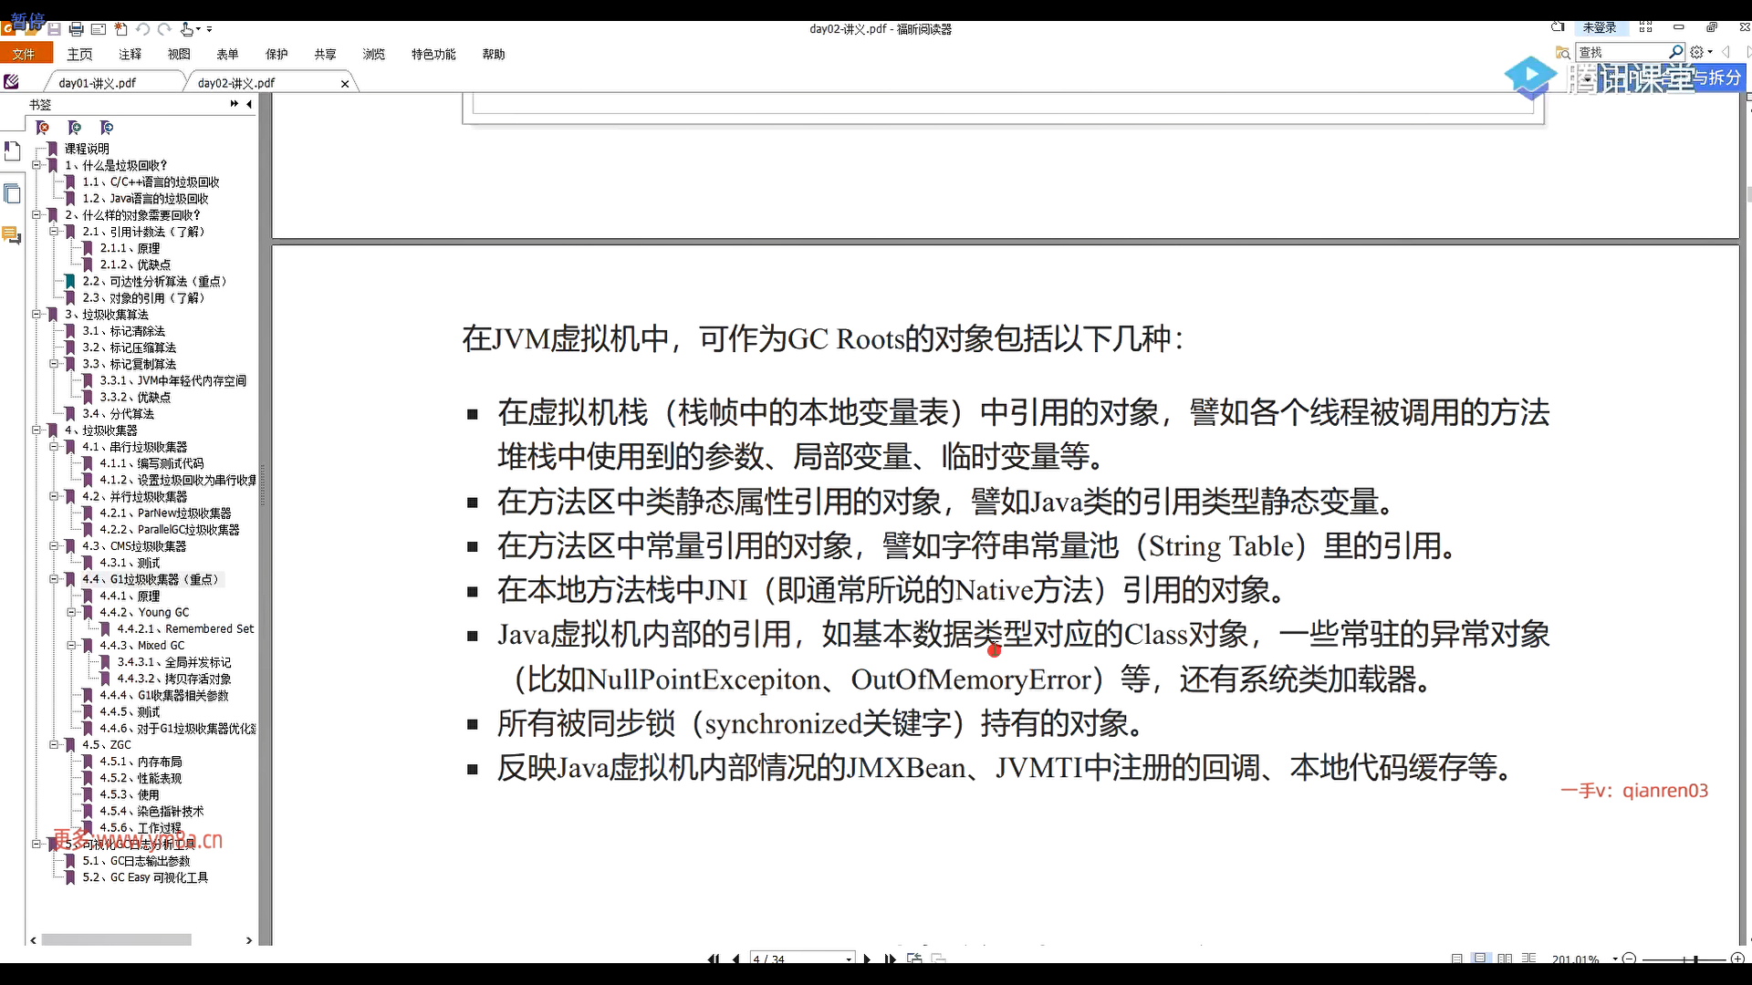Click the print icon in quick toolbar
1752x985 pixels.
click(77, 29)
